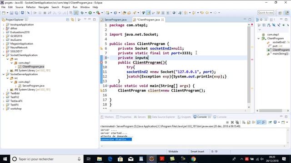Expand the NeuralNetwork project

click(4, 48)
